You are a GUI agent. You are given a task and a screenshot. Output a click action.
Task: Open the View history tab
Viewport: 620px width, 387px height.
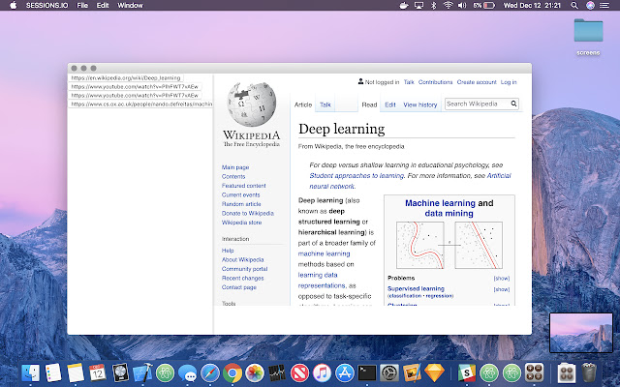tap(419, 104)
